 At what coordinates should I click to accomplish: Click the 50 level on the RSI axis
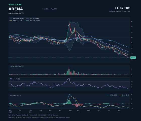132,84
